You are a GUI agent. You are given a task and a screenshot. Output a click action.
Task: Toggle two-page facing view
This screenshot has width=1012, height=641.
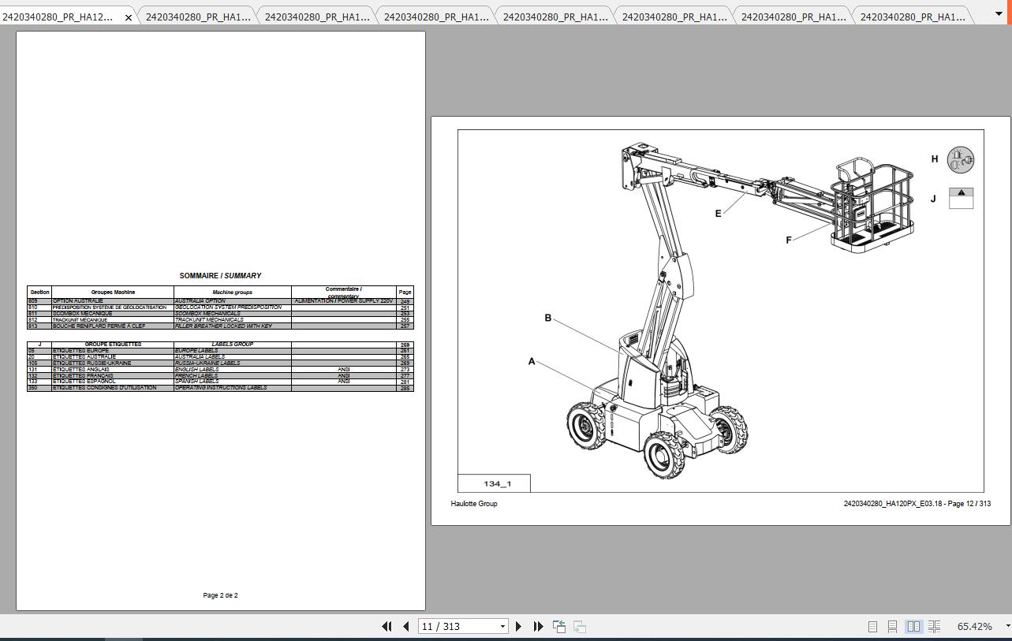click(913, 626)
